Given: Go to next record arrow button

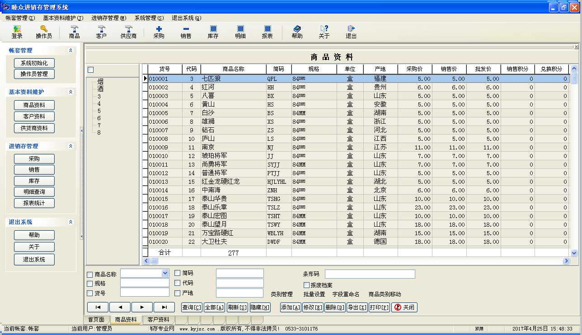Looking at the screenshot, I should (142, 307).
